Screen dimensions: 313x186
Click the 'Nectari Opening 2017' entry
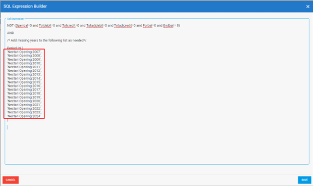point(24,89)
